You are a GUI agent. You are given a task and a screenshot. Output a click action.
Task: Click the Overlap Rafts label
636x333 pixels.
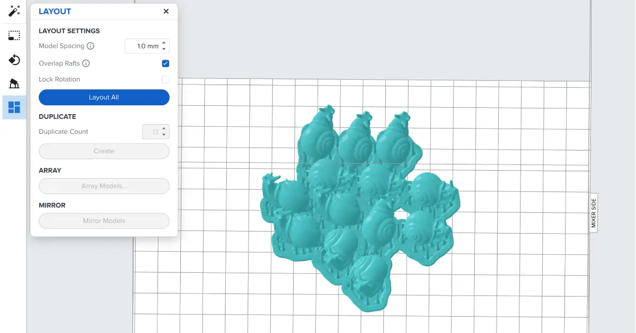click(x=59, y=63)
